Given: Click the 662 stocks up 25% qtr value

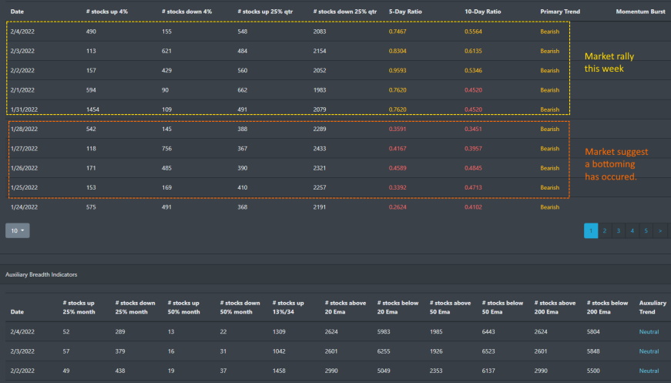Looking at the screenshot, I should [x=243, y=90].
